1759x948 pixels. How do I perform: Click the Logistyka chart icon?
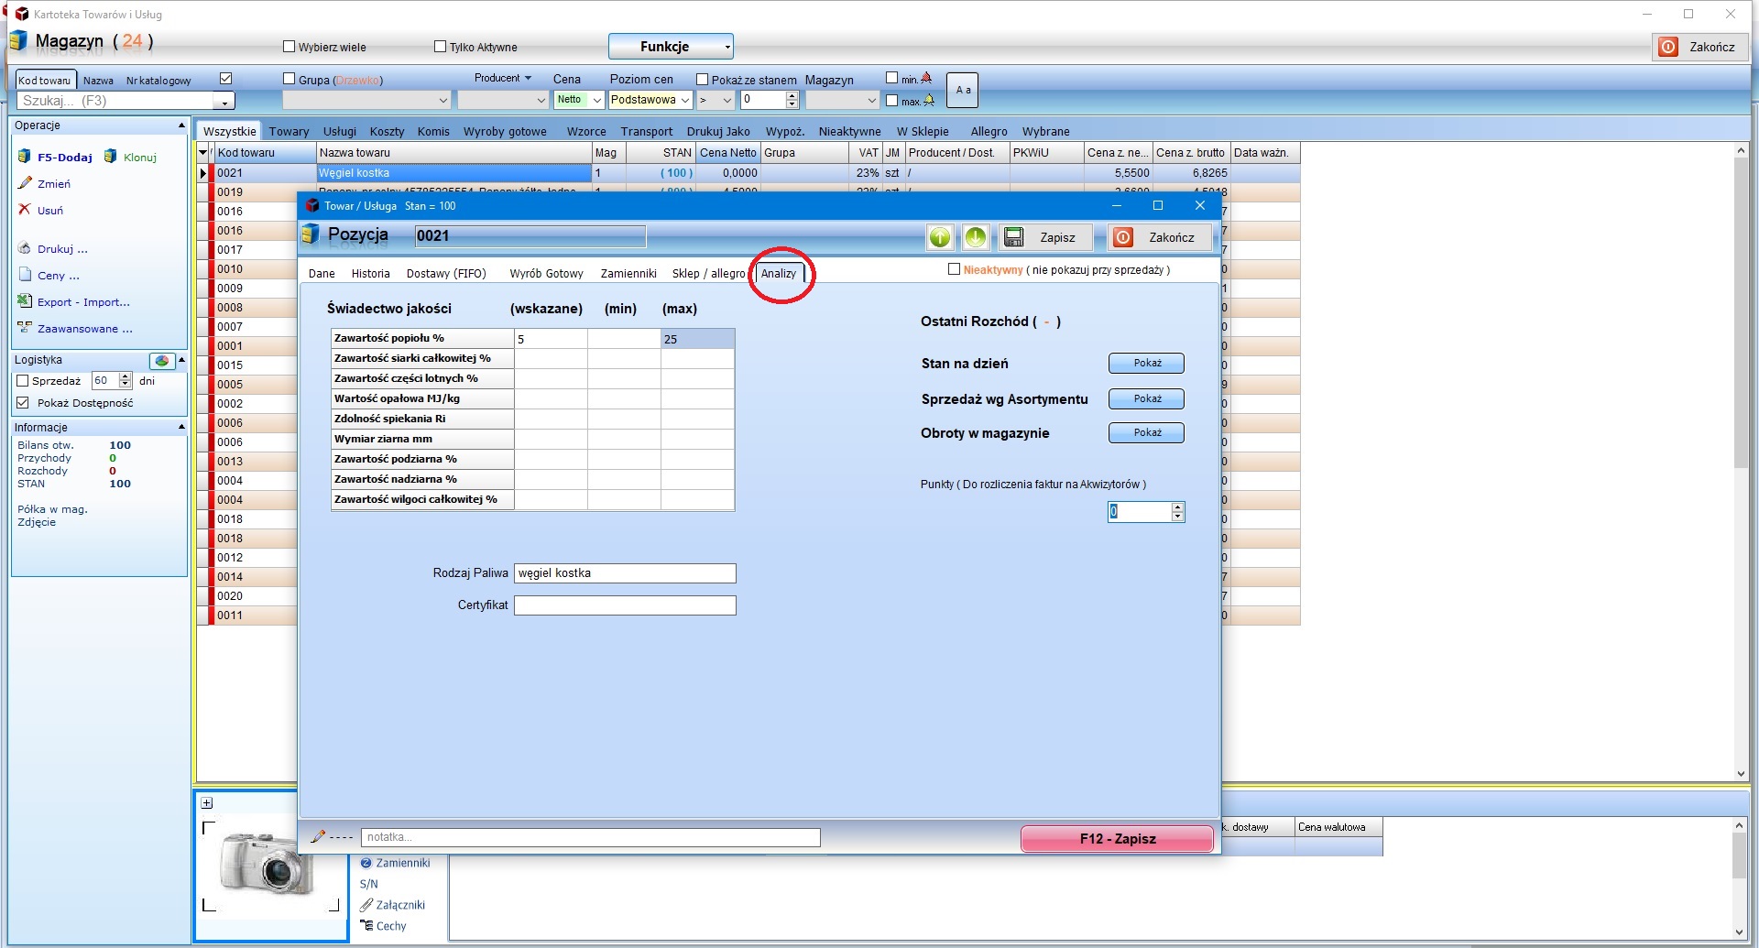162,361
